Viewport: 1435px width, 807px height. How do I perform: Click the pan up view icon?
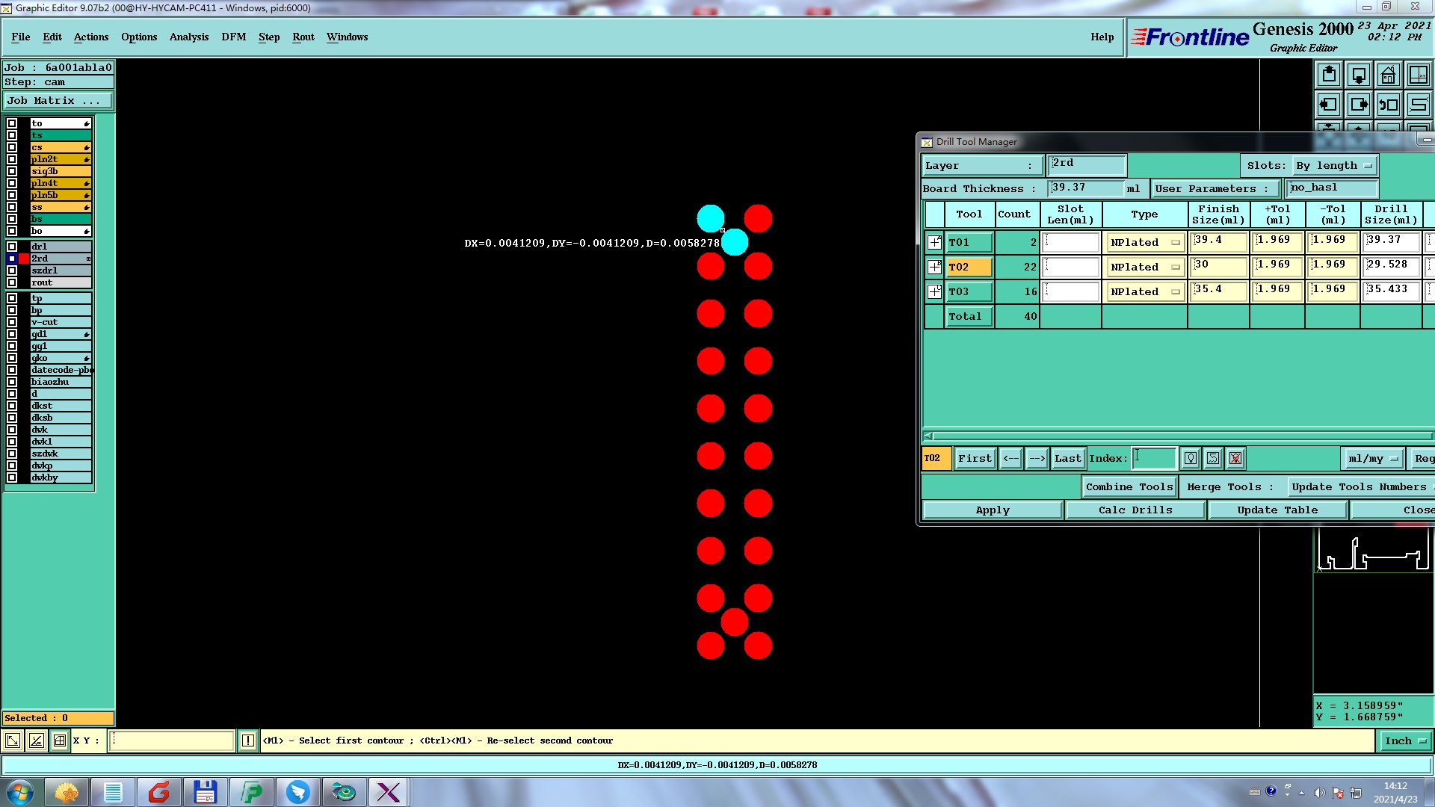click(1329, 75)
